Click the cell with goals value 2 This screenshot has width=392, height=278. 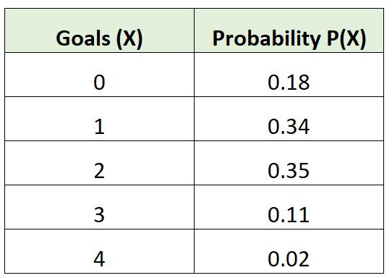coord(99,163)
